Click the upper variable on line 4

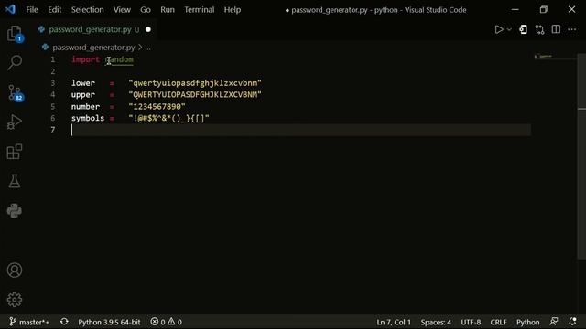pos(83,95)
